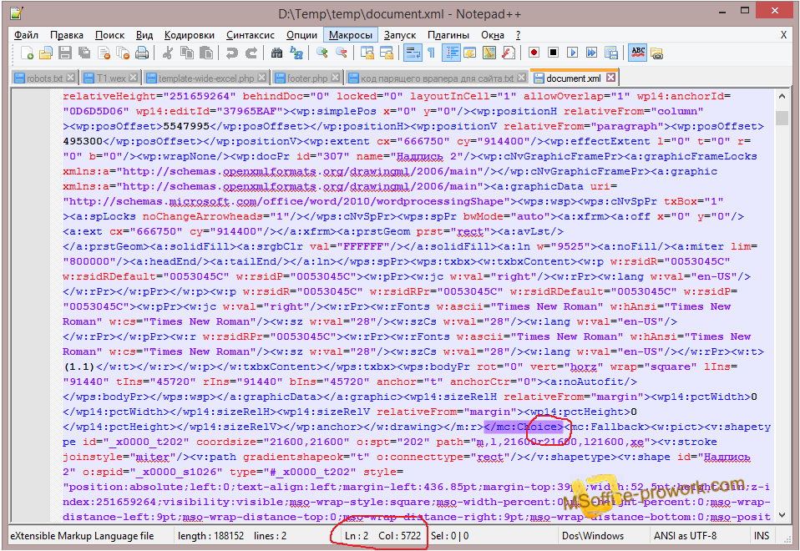Image resolution: width=800 pixels, height=551 pixels.
Task: Open the Плагины menu
Action: tap(448, 35)
